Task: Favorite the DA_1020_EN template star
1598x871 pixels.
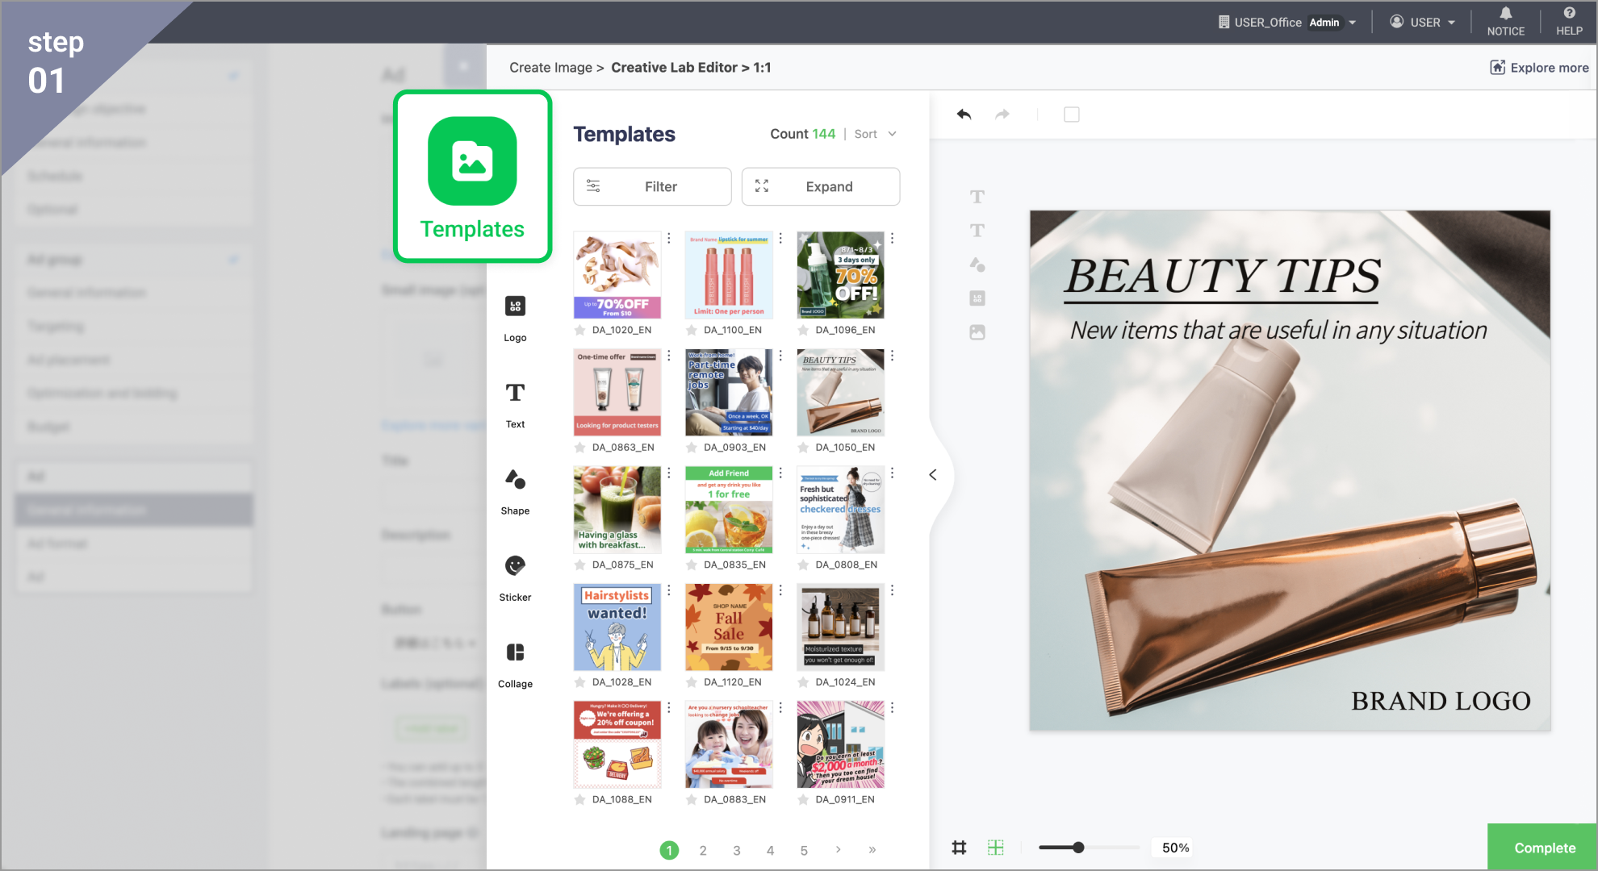Action: [x=579, y=331]
